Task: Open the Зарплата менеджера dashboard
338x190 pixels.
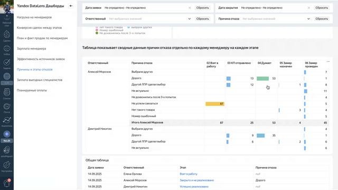Action: (32, 49)
